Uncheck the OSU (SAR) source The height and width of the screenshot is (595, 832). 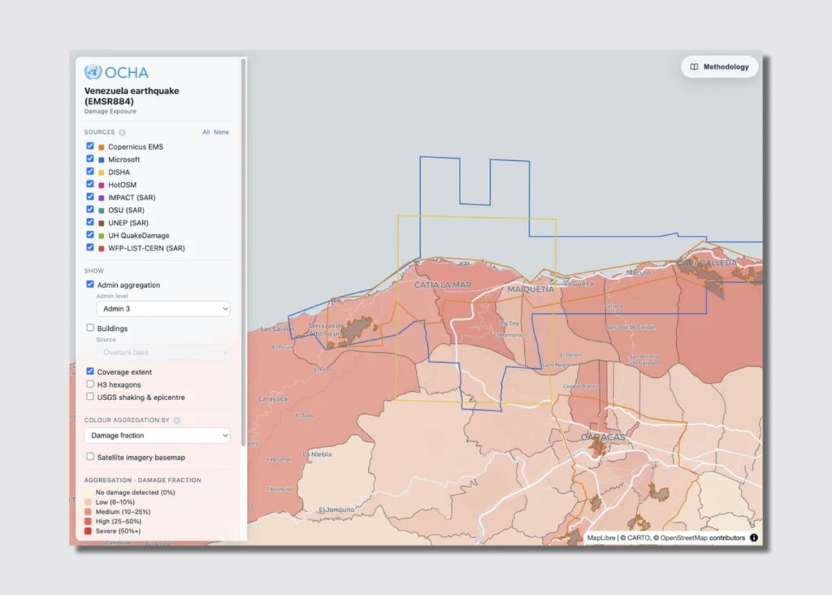click(x=90, y=209)
